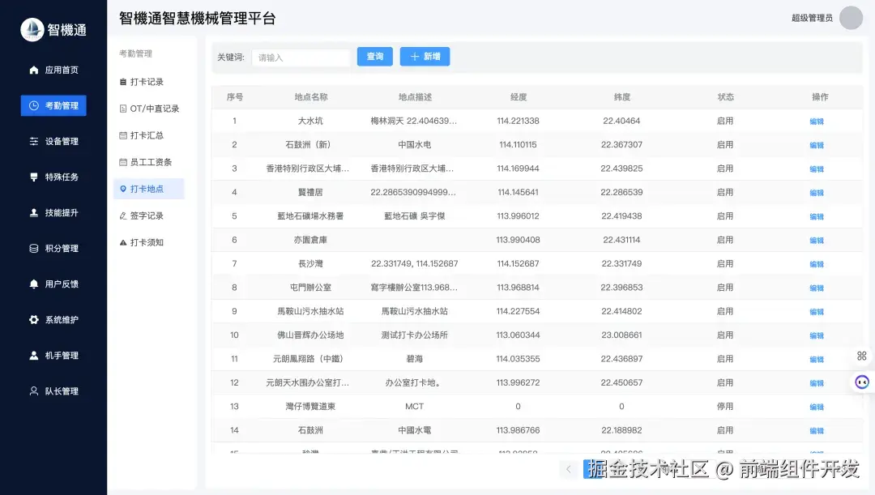This screenshot has height=495, width=875.
Task: Click 编辑 on the 大水坑 row
Action: (x=817, y=121)
